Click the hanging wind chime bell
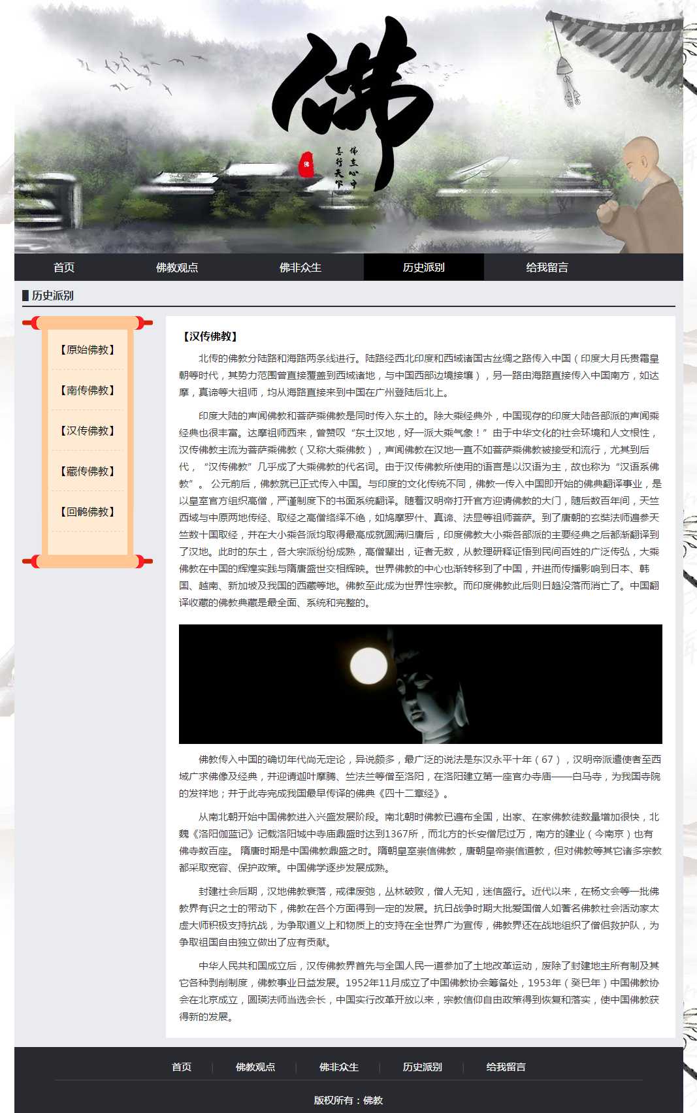 pyautogui.click(x=564, y=67)
